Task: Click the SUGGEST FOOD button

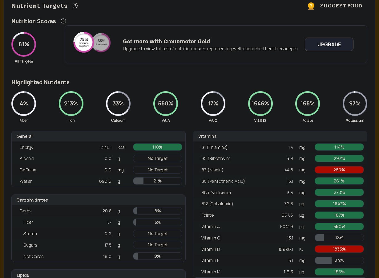Action: [341, 6]
